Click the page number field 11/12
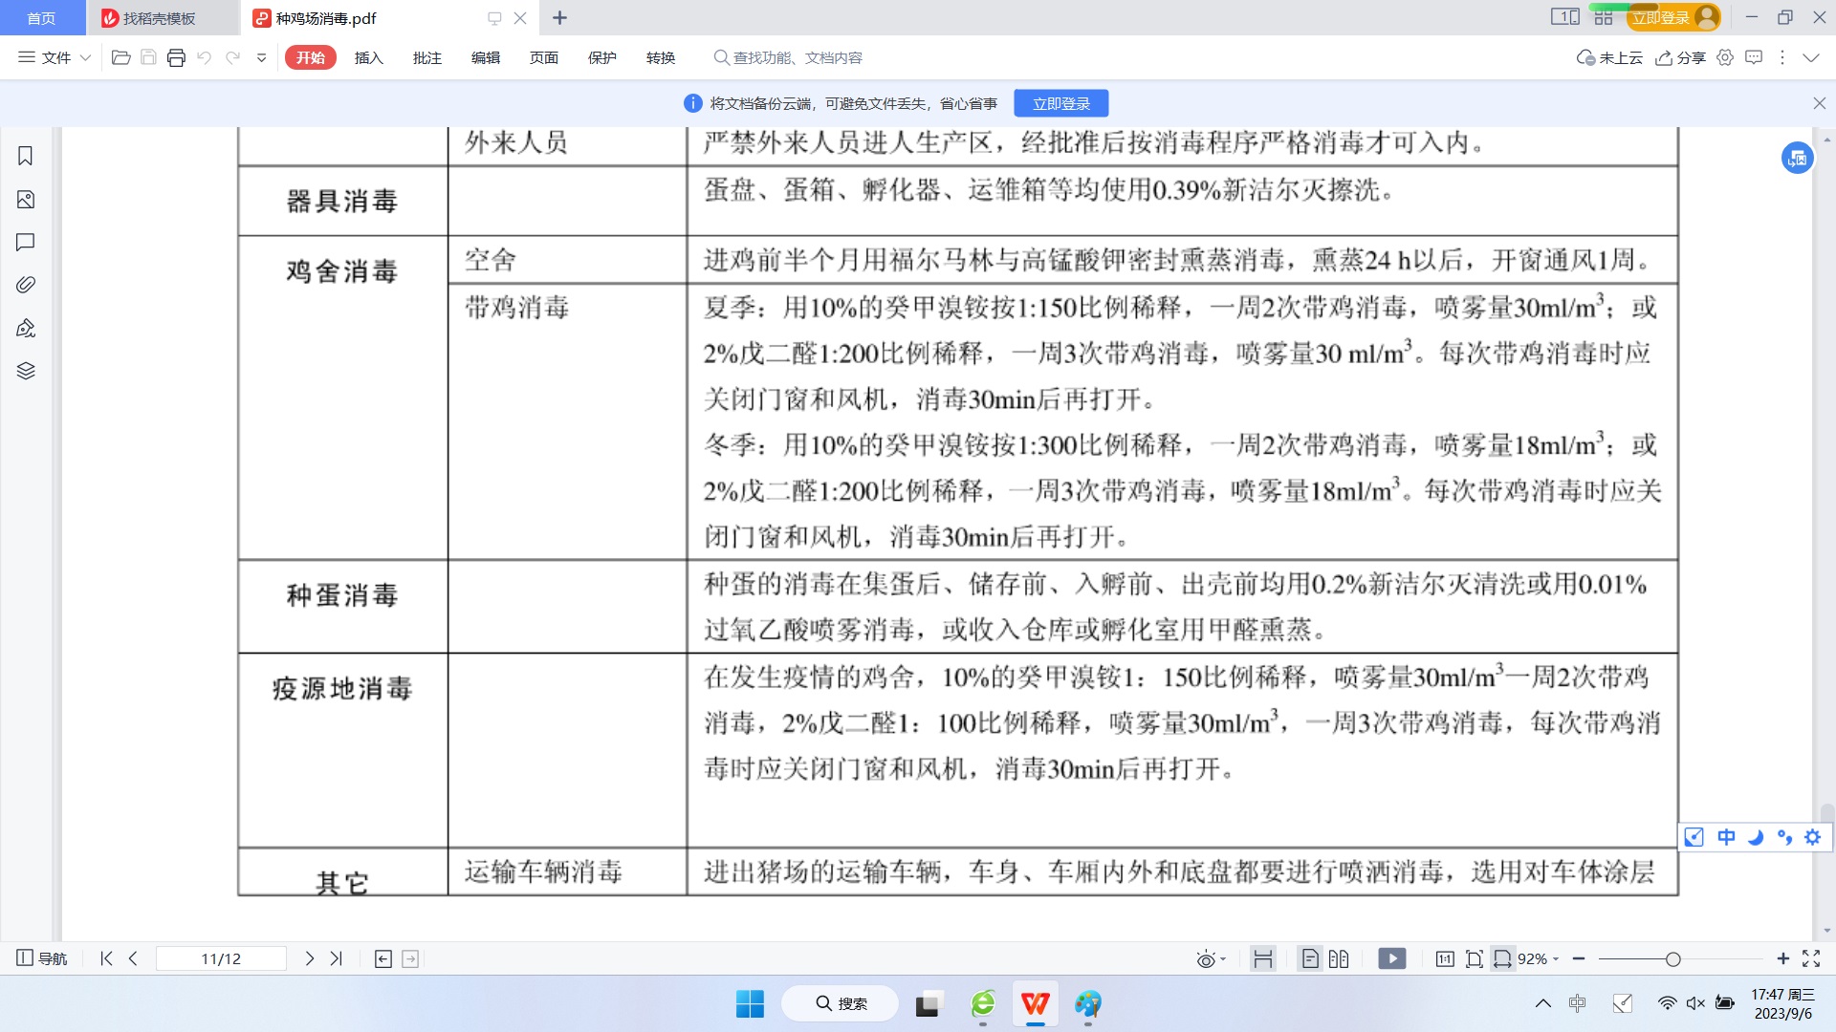This screenshot has width=1836, height=1032. point(221,958)
